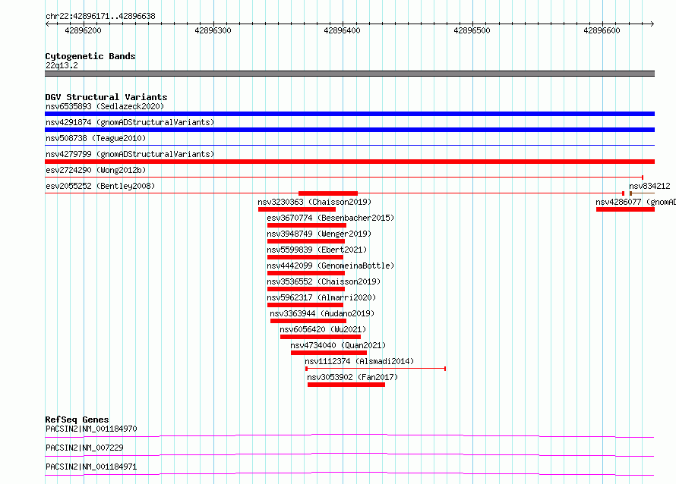Click the chr22:42896171..42896638 coordinate label
The width and height of the screenshot is (676, 484).
[100, 17]
